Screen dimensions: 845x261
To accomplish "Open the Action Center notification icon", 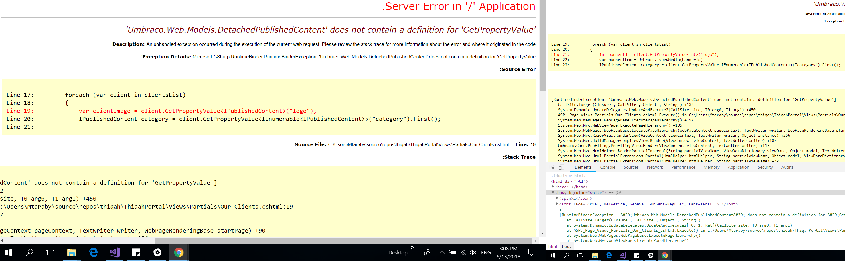I will (532, 252).
